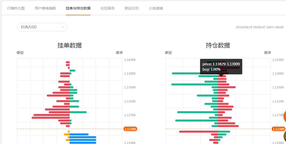View the 火线速递 tab
Image resolution: width=286 pixels, height=144 pixels.
tap(156, 8)
